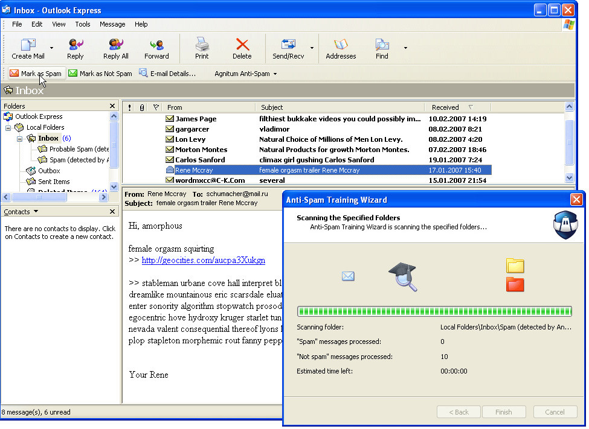Close the Anti-Spam Training Wizard
The image size is (589, 429).
tap(576, 199)
